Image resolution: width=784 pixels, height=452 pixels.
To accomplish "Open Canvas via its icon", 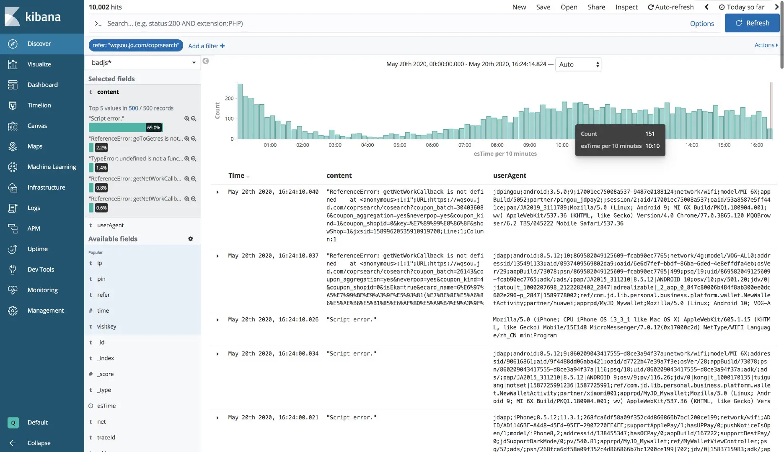I will (x=13, y=126).
